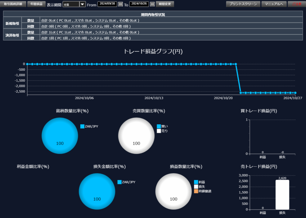This screenshot has width=306, height=218.
Task: Click the 3,000 y-axis label in 売トレード損益
Action: [x=243, y=175]
